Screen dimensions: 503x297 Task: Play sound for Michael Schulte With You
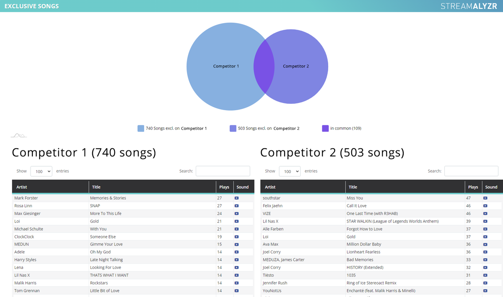point(236,229)
